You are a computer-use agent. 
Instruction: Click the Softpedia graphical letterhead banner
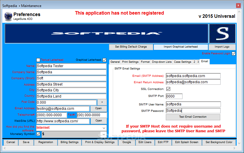point(107,34)
